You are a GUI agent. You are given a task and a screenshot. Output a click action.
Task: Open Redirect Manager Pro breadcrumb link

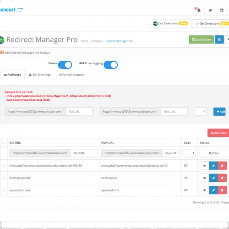coord(120,41)
